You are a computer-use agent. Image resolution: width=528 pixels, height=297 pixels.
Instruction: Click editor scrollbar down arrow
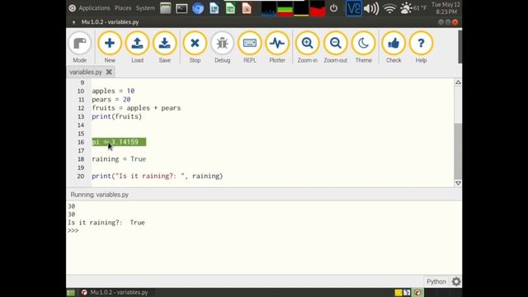(458, 183)
